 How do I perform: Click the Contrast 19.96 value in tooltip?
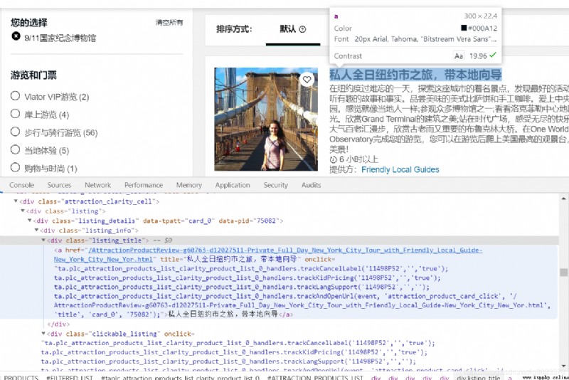478,56
